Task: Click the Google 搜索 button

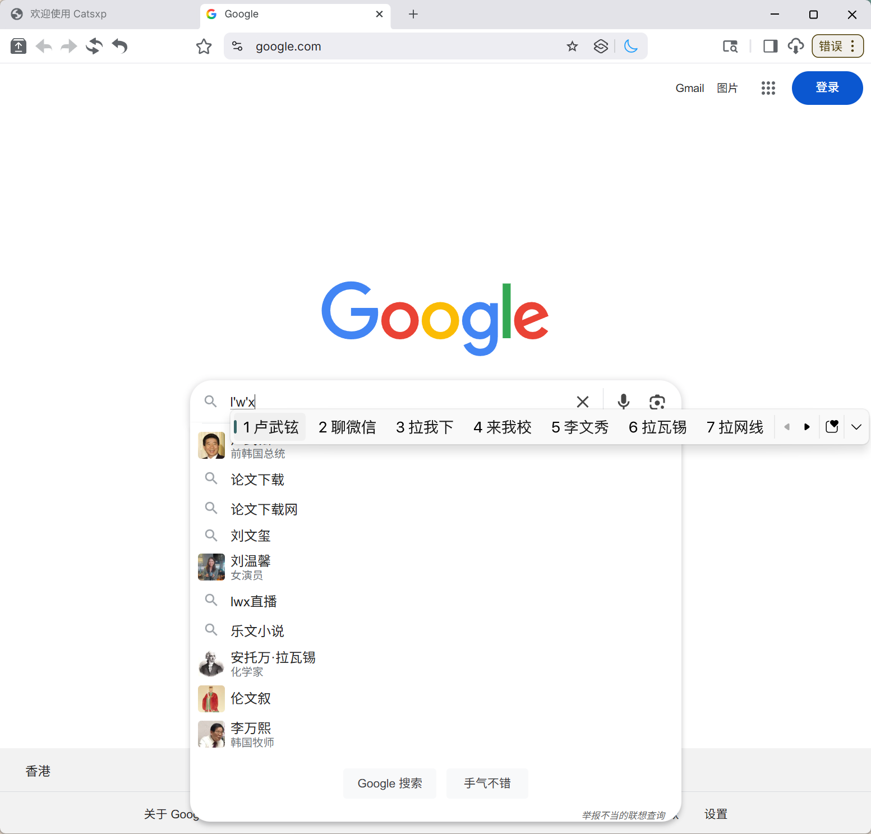Action: tap(390, 784)
